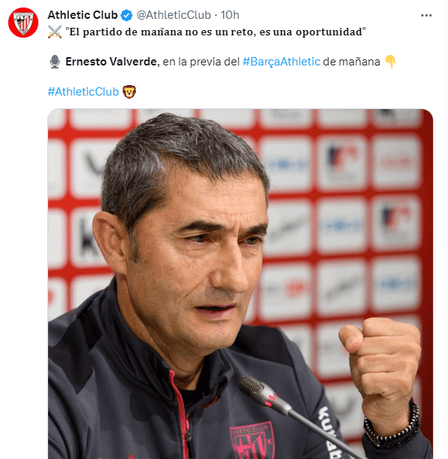Open the Athletic Club profile avatar
Image resolution: width=448 pixels, height=459 pixels.
[23, 23]
